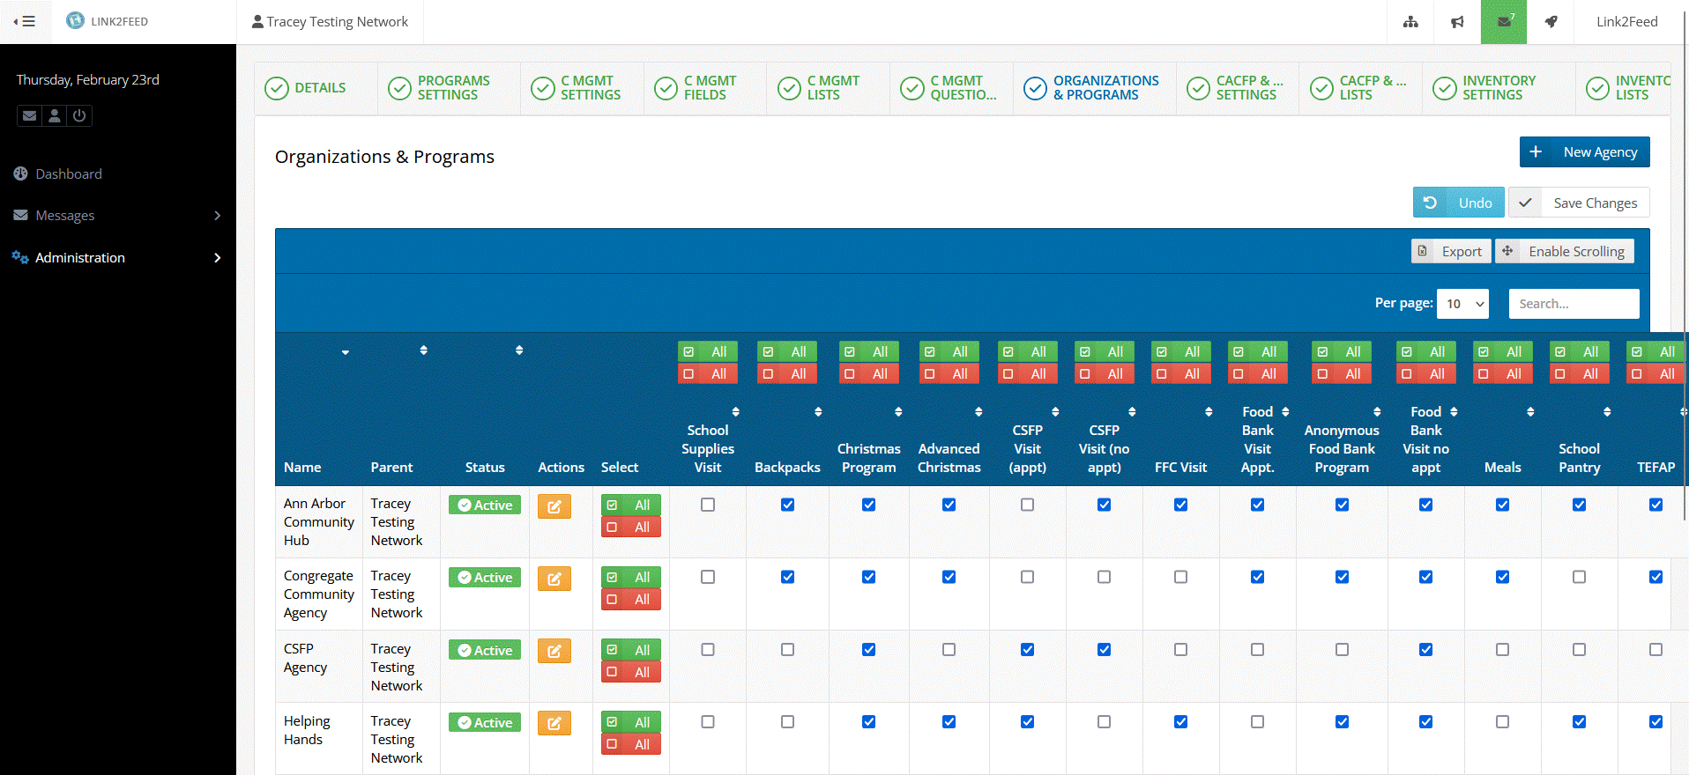Click the user profile icon in sidebar
The image size is (1689, 775).
click(x=55, y=115)
